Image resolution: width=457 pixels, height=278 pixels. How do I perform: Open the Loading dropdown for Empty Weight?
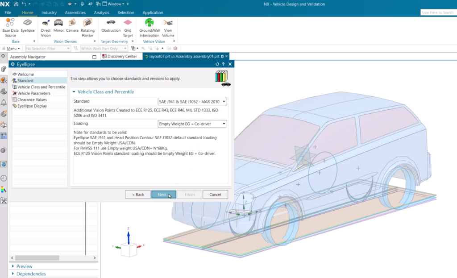coord(224,124)
